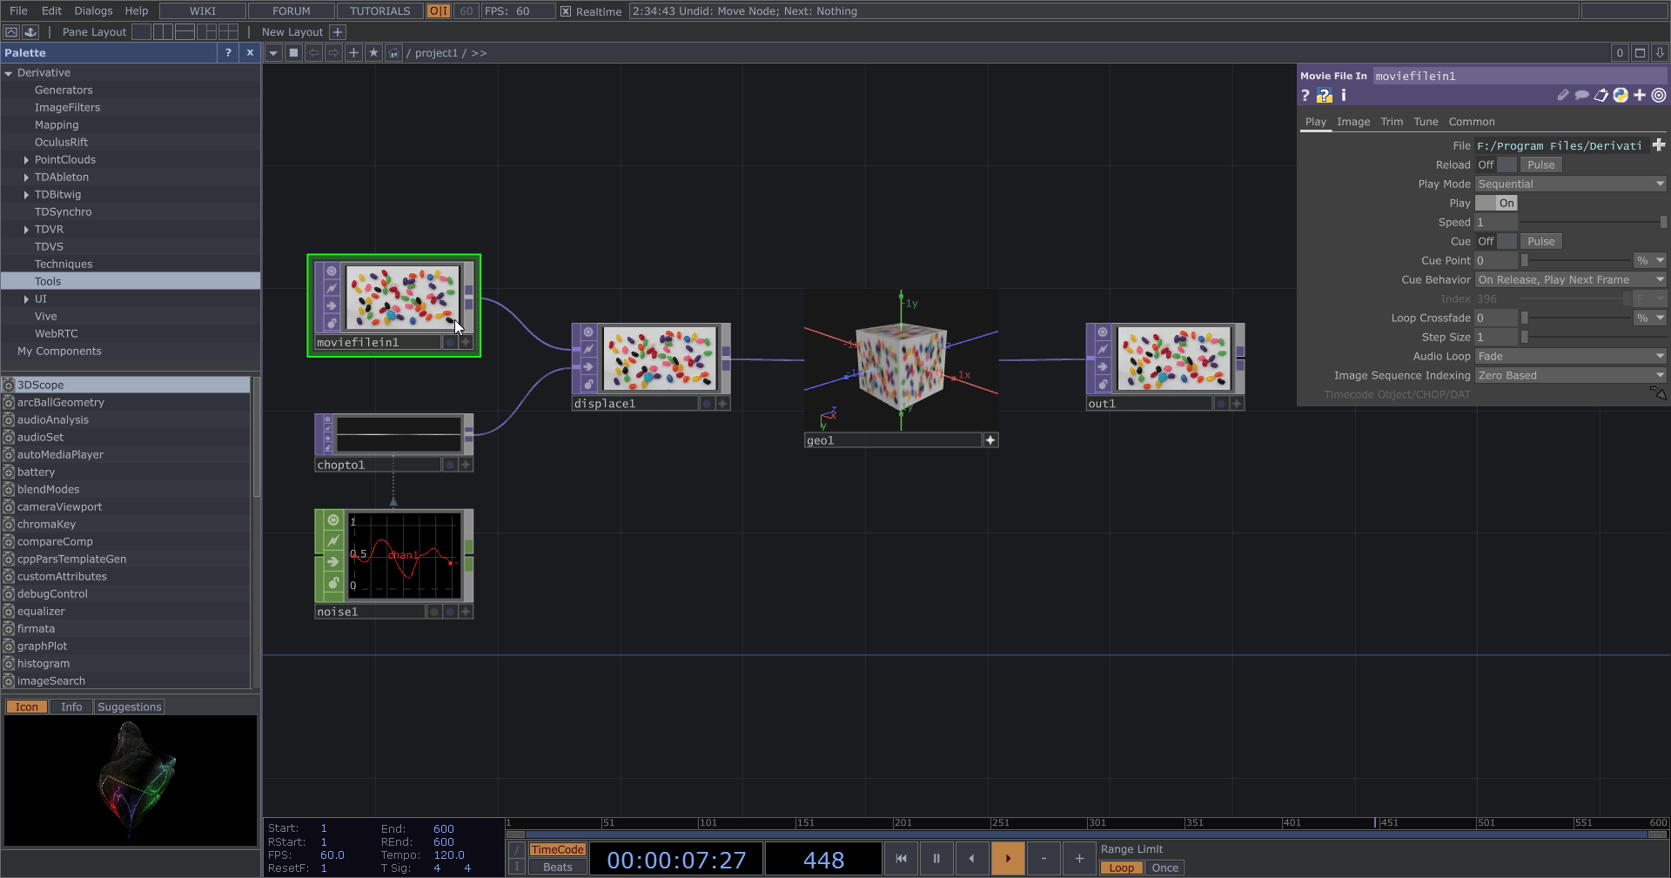This screenshot has height=878, width=1671.
Task: Open Python help icon in parameter panel
Action: (1324, 96)
